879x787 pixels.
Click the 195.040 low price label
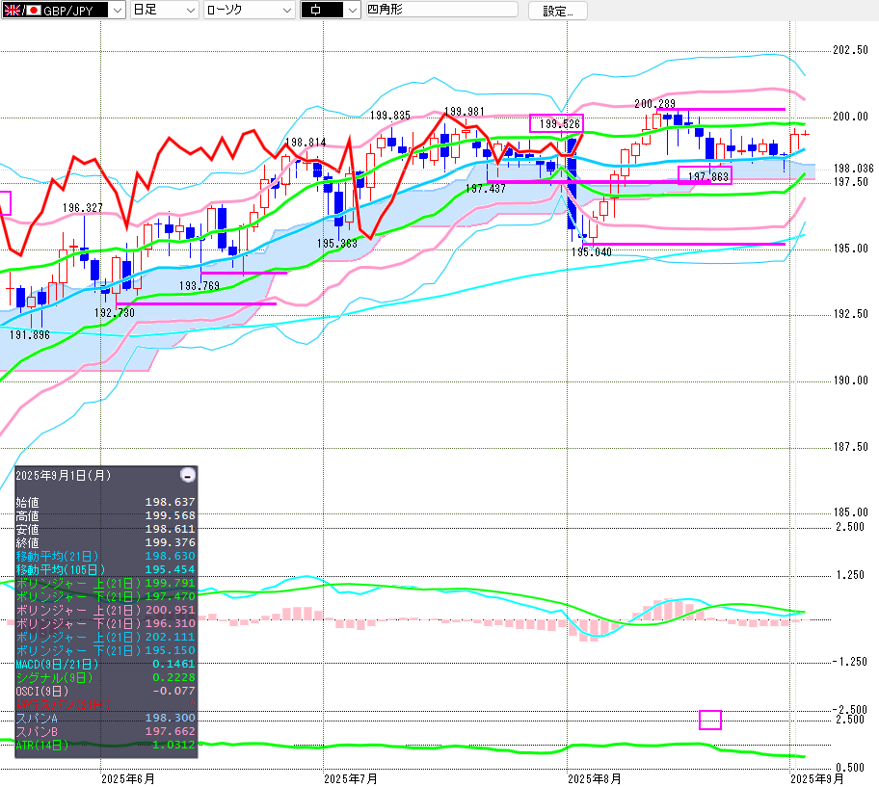(x=592, y=252)
